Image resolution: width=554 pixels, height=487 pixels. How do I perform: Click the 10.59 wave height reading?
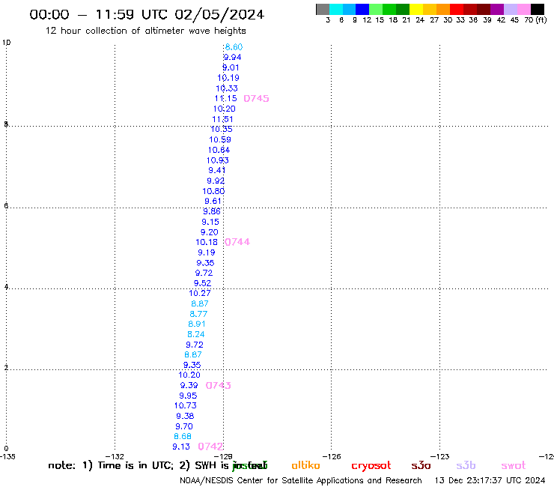click(x=220, y=139)
